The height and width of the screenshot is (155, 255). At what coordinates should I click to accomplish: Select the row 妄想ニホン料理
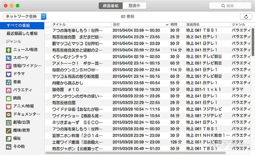pyautogui.click(x=147, y=135)
